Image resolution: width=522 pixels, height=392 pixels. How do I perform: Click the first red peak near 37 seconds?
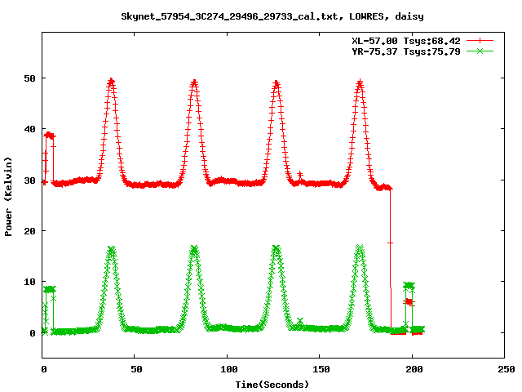(x=111, y=82)
